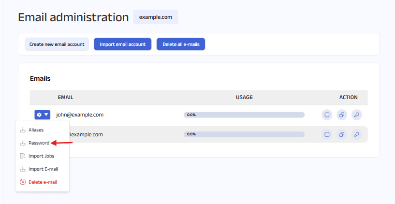395x204 pixels.
Task: Click the key icon in john@example.com row
Action: pos(356,115)
